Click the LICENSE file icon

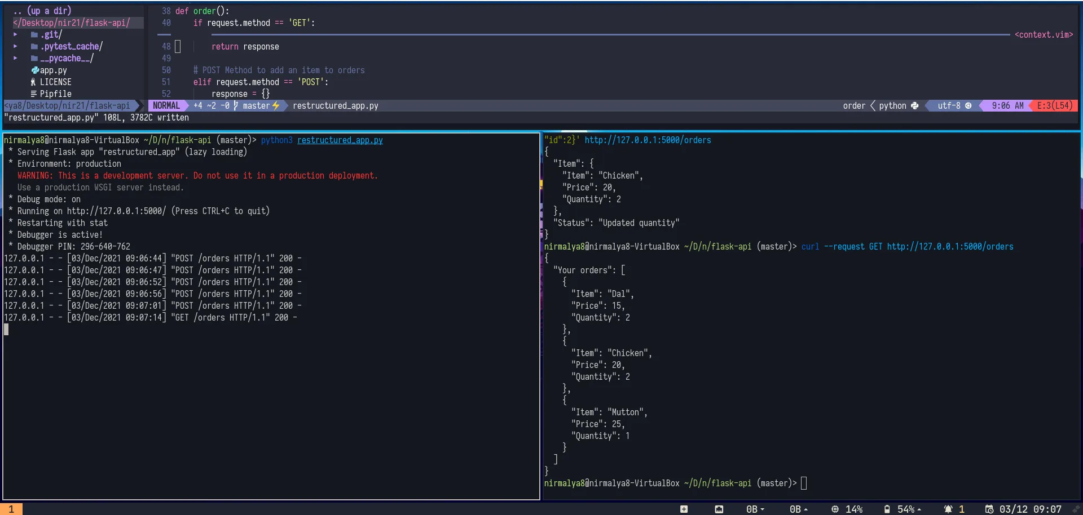(33, 82)
